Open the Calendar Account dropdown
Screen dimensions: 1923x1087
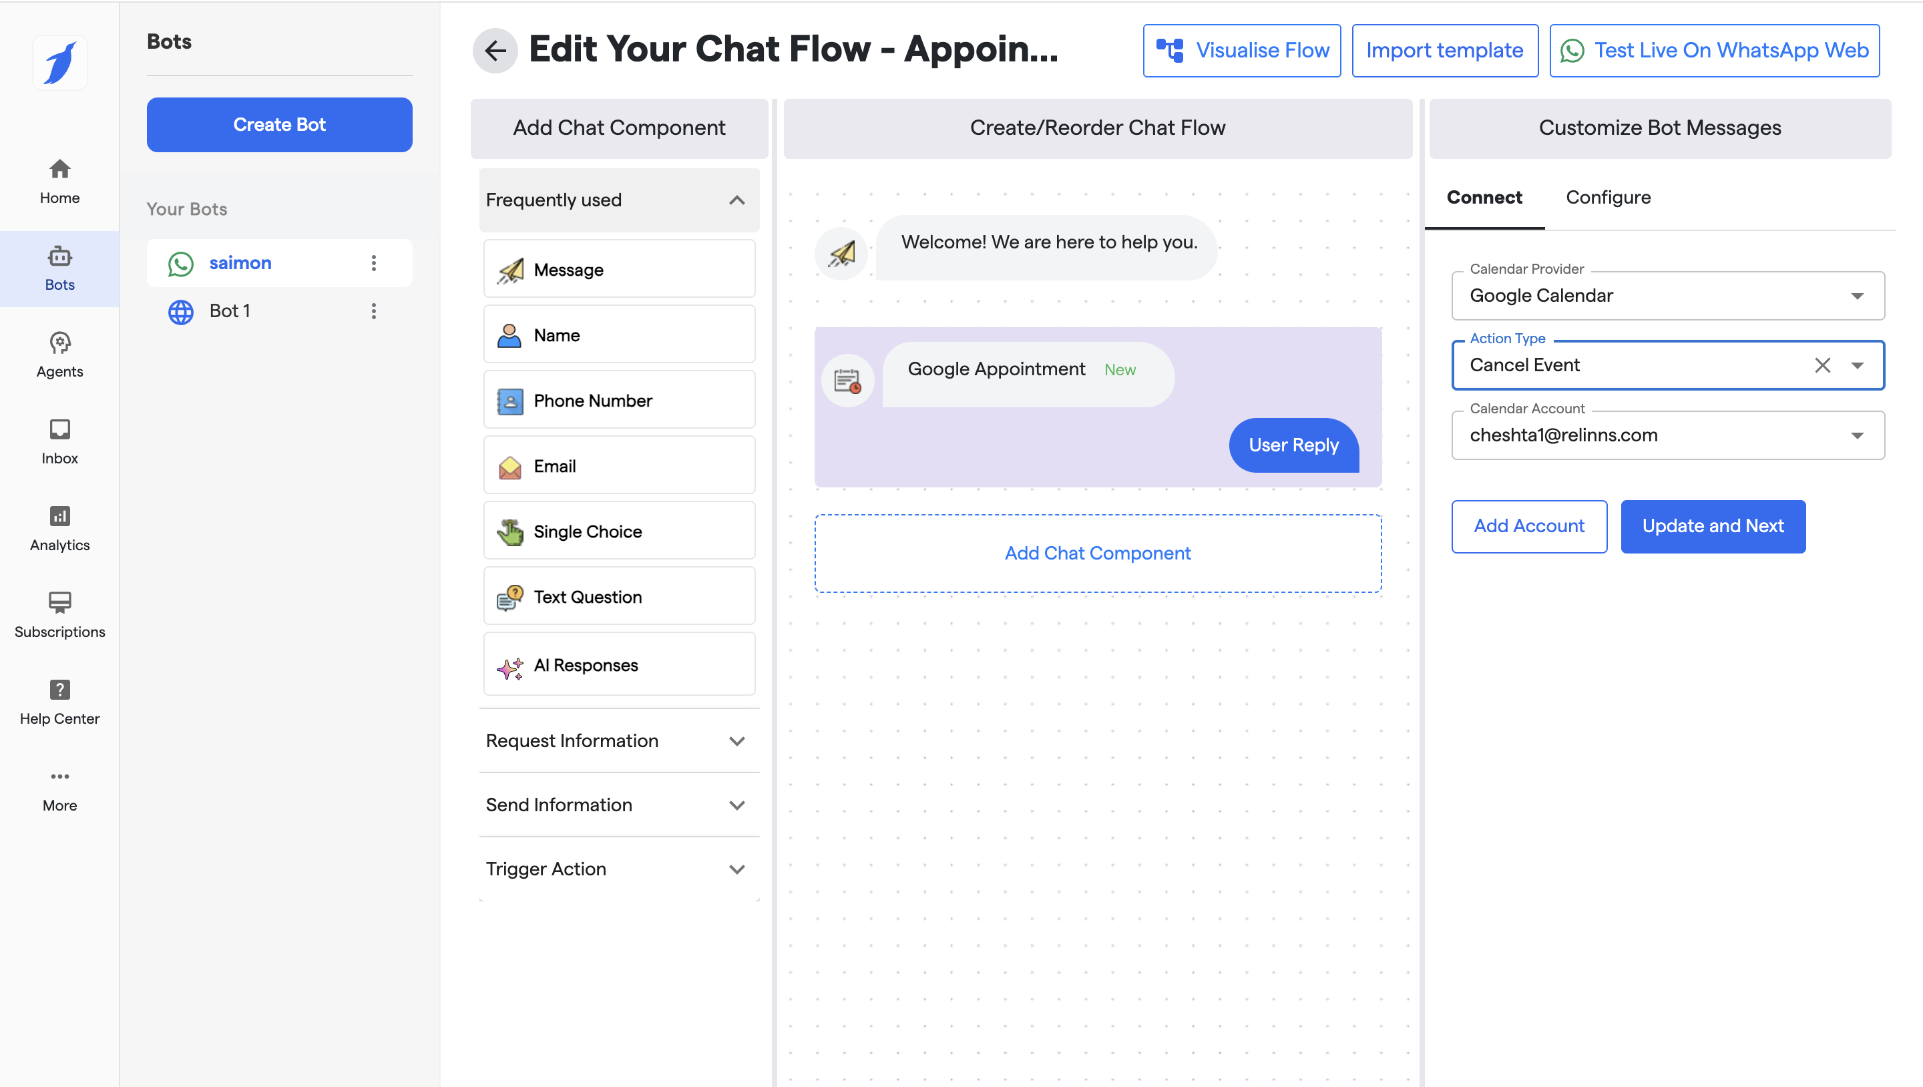1856,435
